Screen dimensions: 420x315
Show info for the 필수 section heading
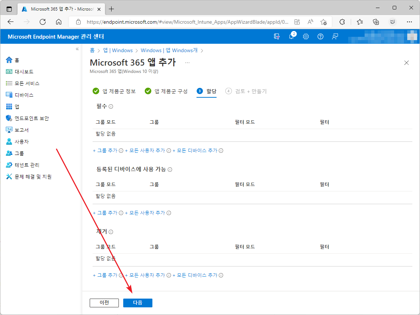(111, 106)
